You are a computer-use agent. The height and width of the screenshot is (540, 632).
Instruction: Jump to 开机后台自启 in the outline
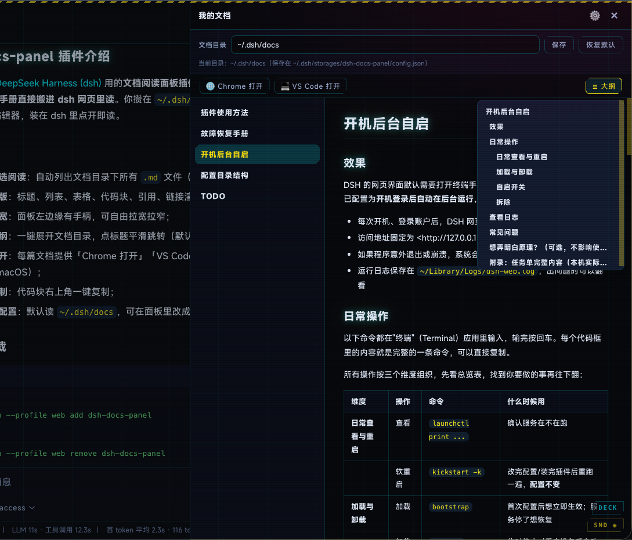click(x=507, y=111)
